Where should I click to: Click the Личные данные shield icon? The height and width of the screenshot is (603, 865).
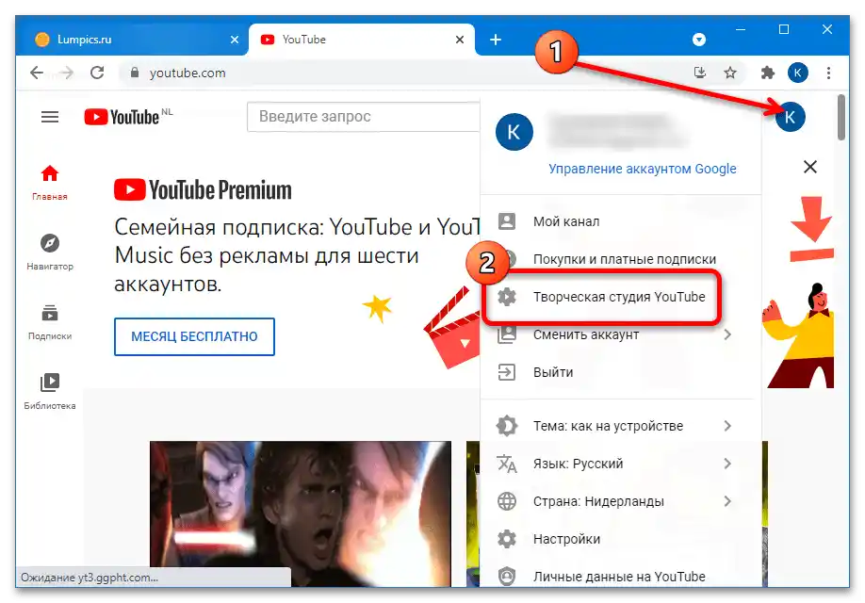506,577
